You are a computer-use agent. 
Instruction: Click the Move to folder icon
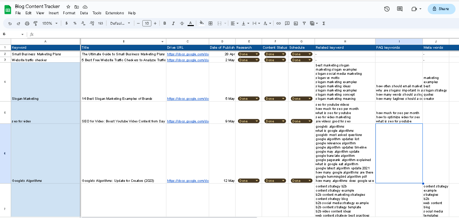tap(77, 7)
